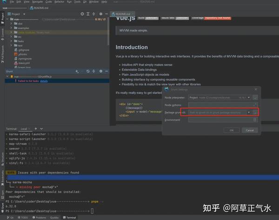Image resolution: width=279 pixels, height=220 pixels.
Task: Open Grunt panel gear settings
Action: [101, 71]
